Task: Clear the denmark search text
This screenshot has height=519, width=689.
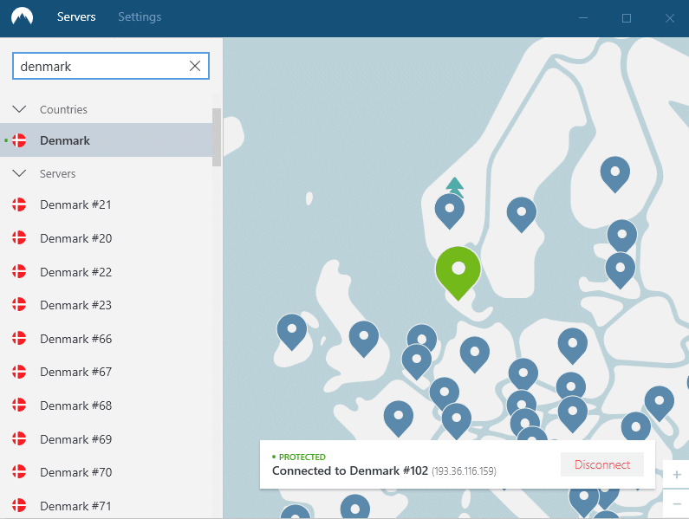Action: coord(195,66)
